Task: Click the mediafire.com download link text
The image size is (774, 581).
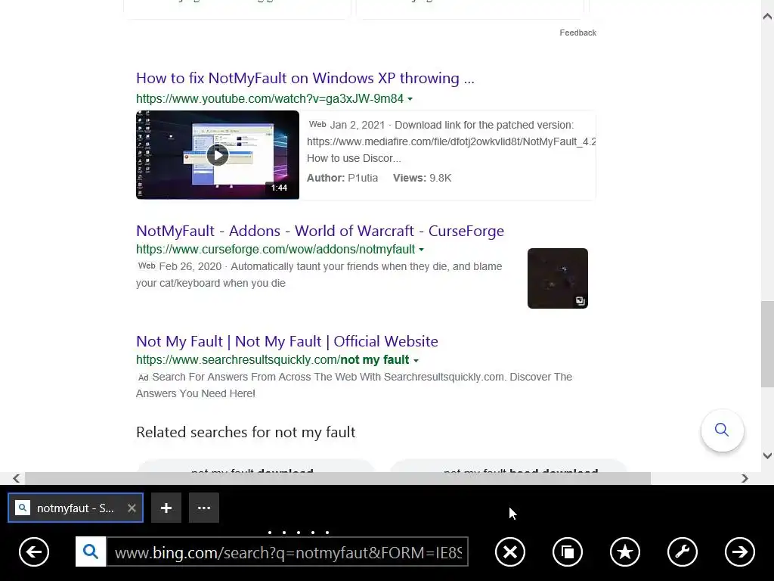Action: [451, 141]
